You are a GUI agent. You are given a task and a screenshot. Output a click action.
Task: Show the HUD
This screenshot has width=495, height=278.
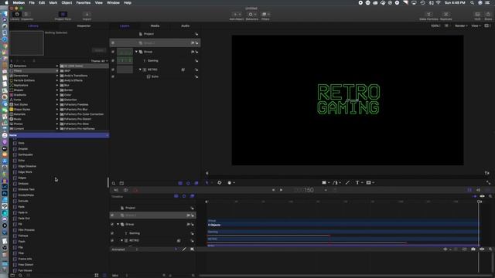(x=477, y=15)
